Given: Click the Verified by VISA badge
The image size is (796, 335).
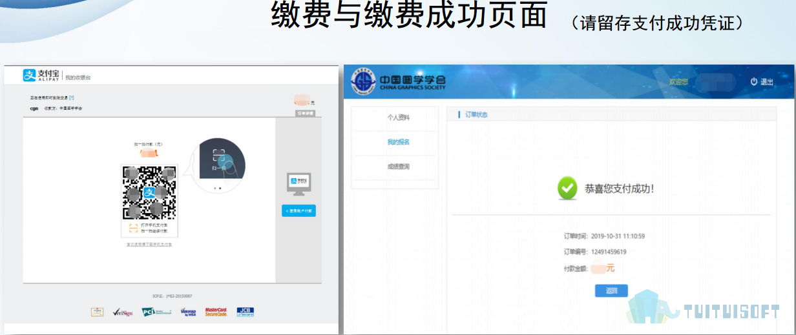Looking at the screenshot, I should point(188,312).
